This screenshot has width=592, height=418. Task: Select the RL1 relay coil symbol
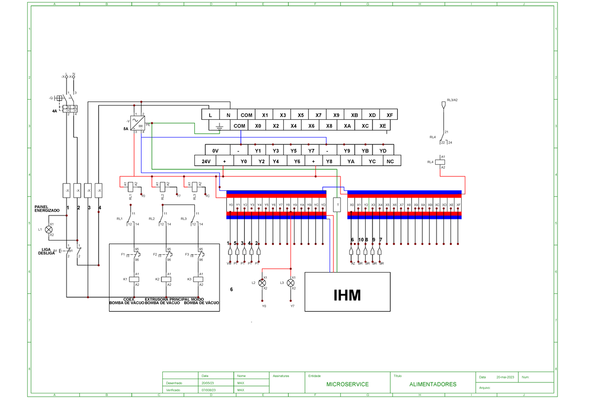[129, 187]
